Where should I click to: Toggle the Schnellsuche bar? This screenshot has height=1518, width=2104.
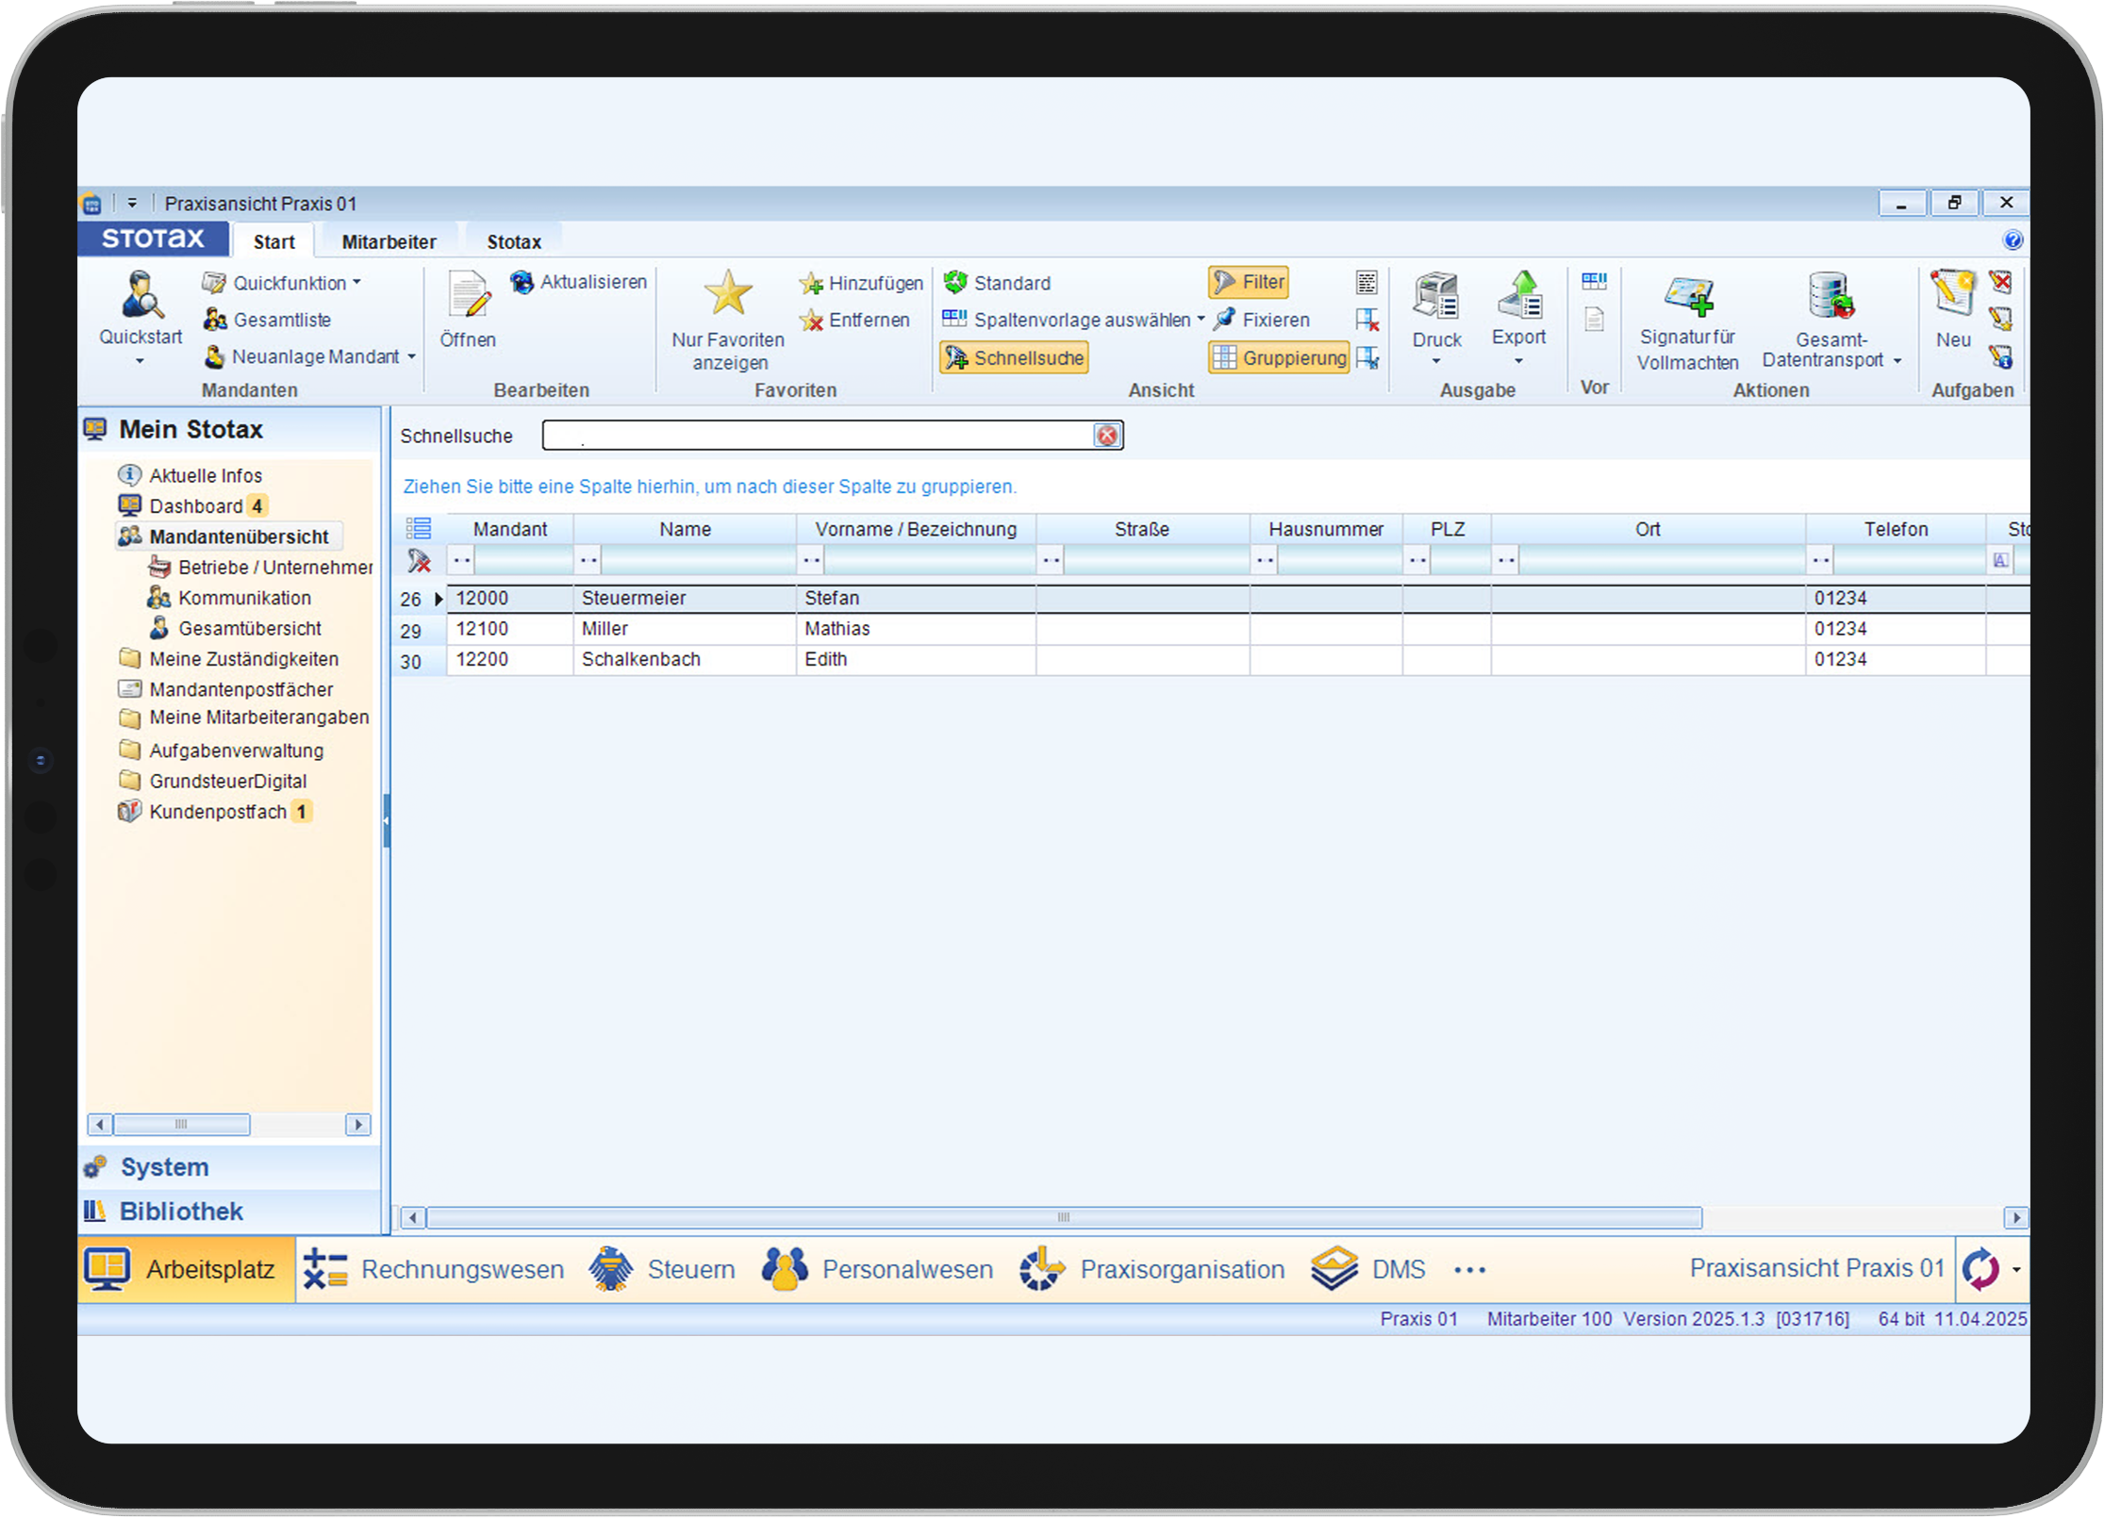pos(1015,358)
